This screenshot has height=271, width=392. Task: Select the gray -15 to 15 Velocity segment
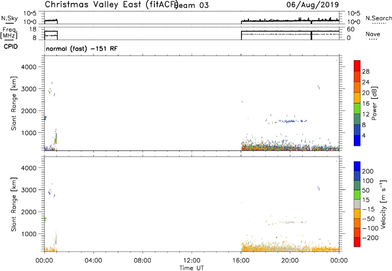(357, 204)
